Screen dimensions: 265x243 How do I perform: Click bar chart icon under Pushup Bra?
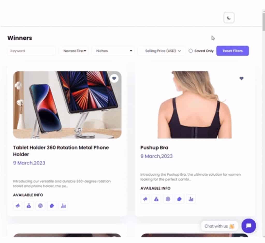(x=191, y=199)
